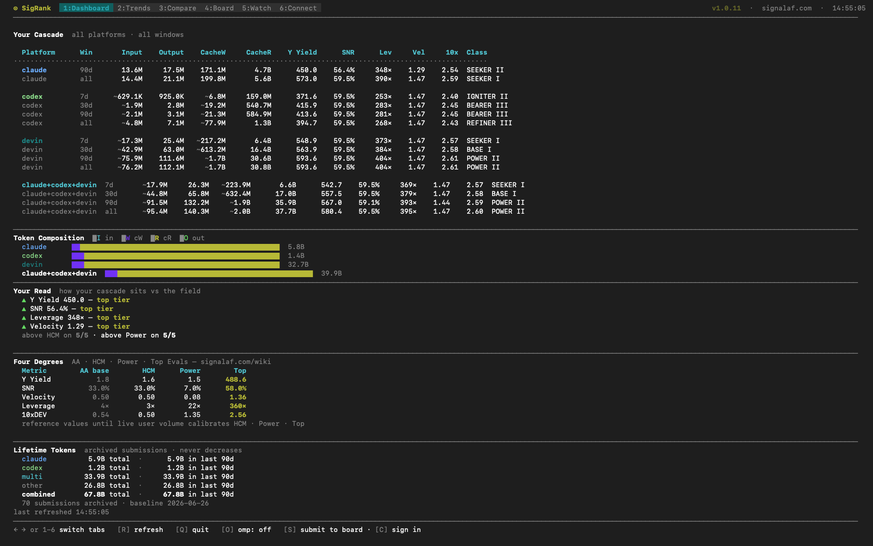Viewport: 873px width, 546px height.
Task: Click the codex token composition bar
Action: click(176, 256)
